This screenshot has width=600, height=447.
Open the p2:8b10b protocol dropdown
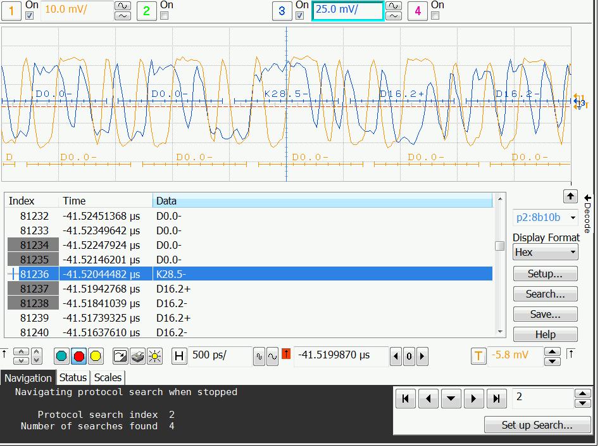point(545,217)
